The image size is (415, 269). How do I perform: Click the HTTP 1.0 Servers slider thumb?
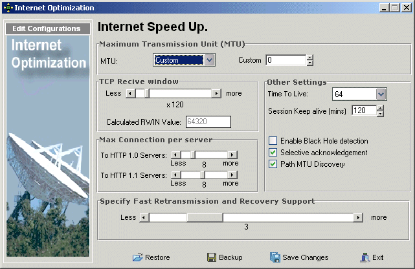click(x=193, y=155)
